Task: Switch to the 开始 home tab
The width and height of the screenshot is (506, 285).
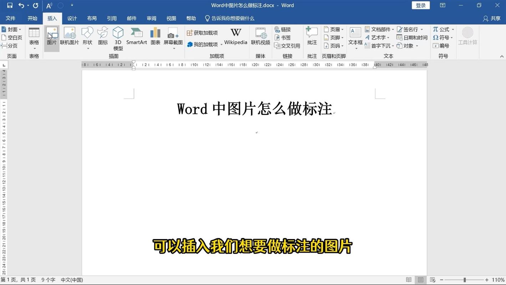Action: (32, 18)
